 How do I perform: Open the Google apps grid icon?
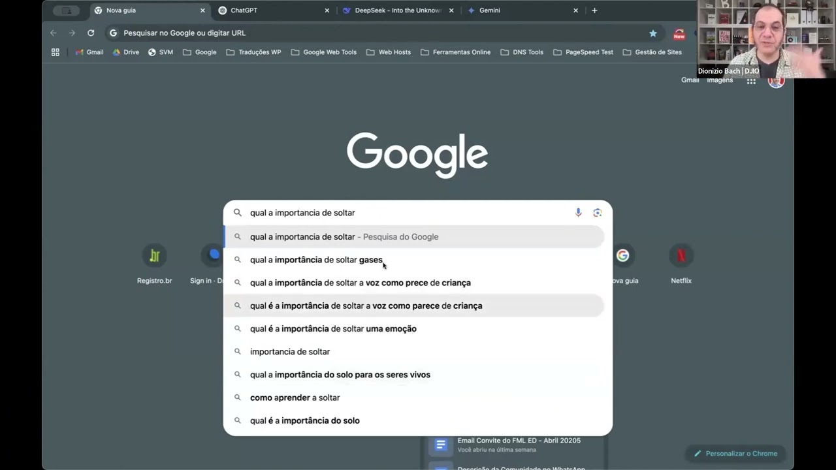(751, 81)
